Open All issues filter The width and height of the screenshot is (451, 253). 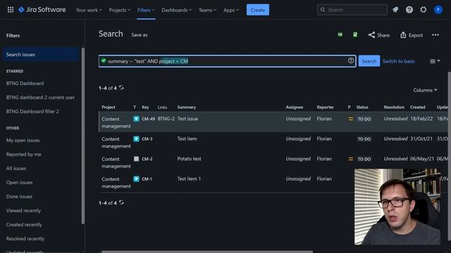(16, 169)
